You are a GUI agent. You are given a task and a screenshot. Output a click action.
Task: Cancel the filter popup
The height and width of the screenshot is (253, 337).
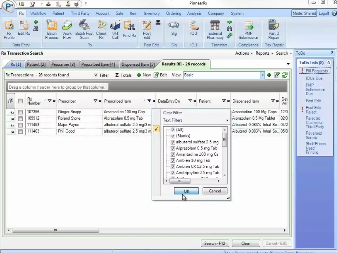[x=215, y=191]
